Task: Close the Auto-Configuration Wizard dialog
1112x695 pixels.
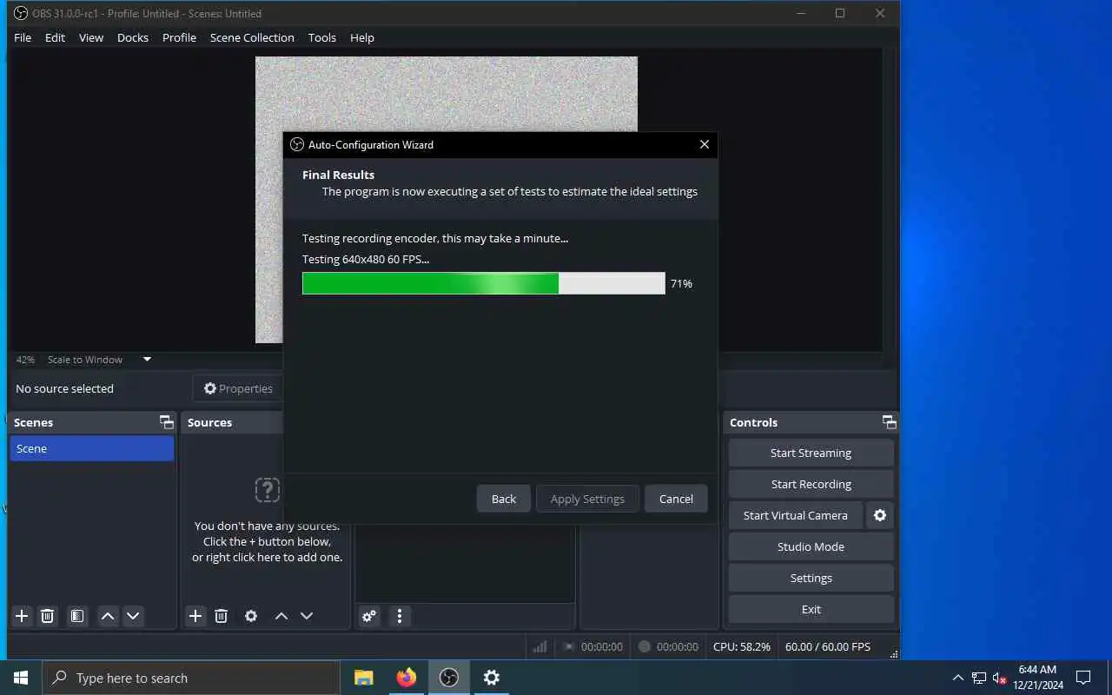Action: pyautogui.click(x=705, y=144)
